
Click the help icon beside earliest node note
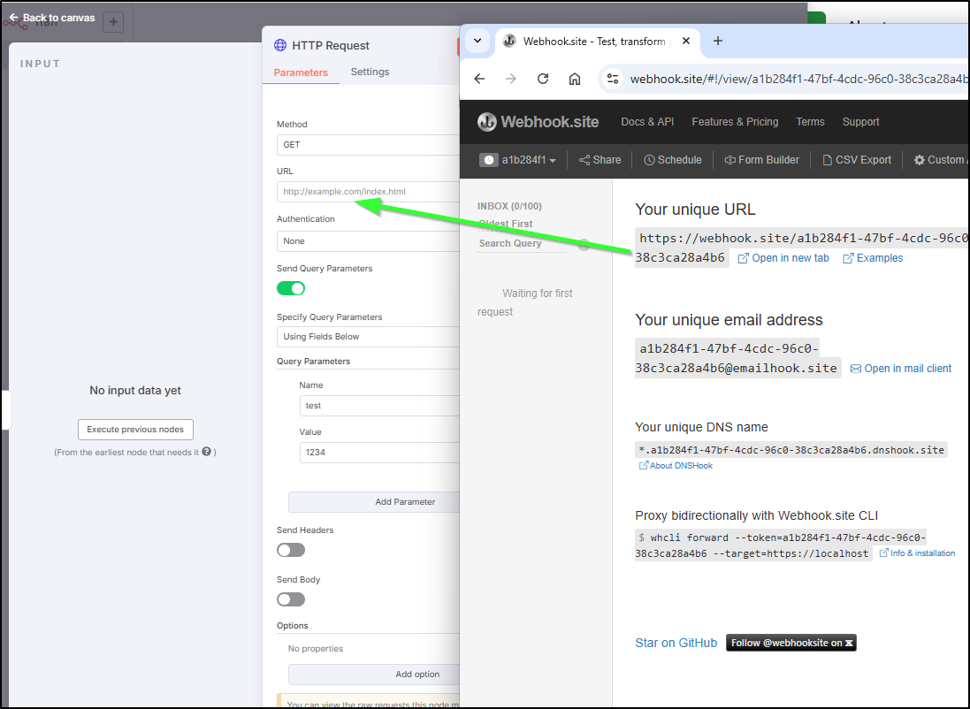pos(207,452)
